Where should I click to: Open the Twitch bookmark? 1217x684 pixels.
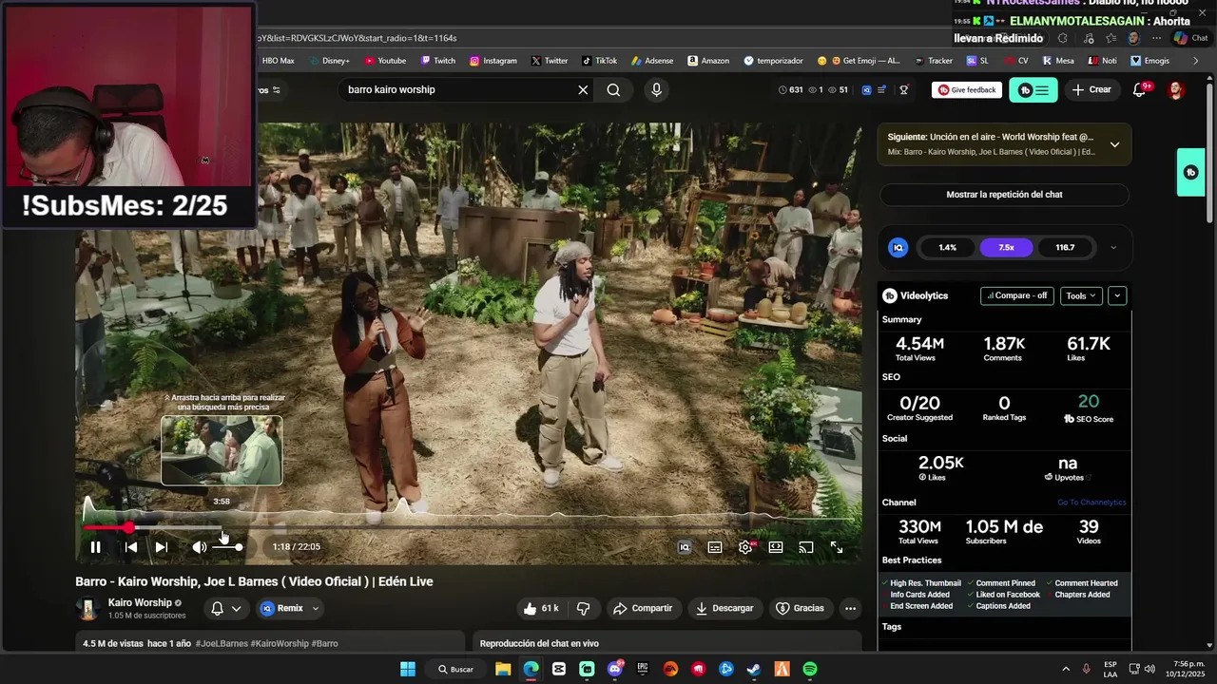tap(437, 61)
